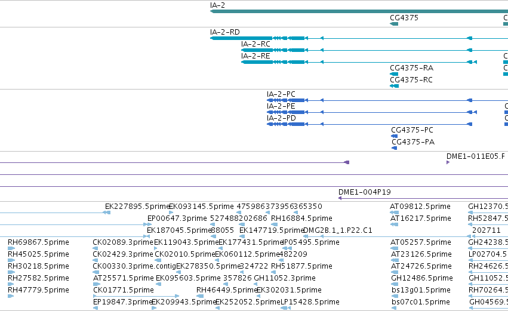The image size is (508, 311).
Task: Open EST GH11052.3prime
Action: point(285,279)
